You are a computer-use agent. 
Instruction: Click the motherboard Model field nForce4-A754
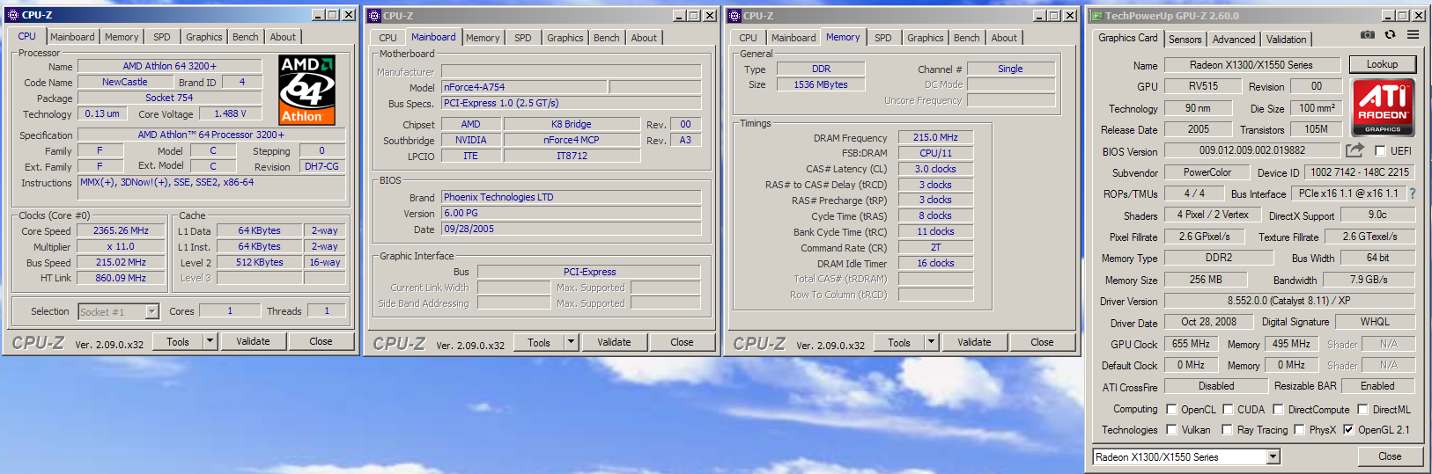[524, 87]
